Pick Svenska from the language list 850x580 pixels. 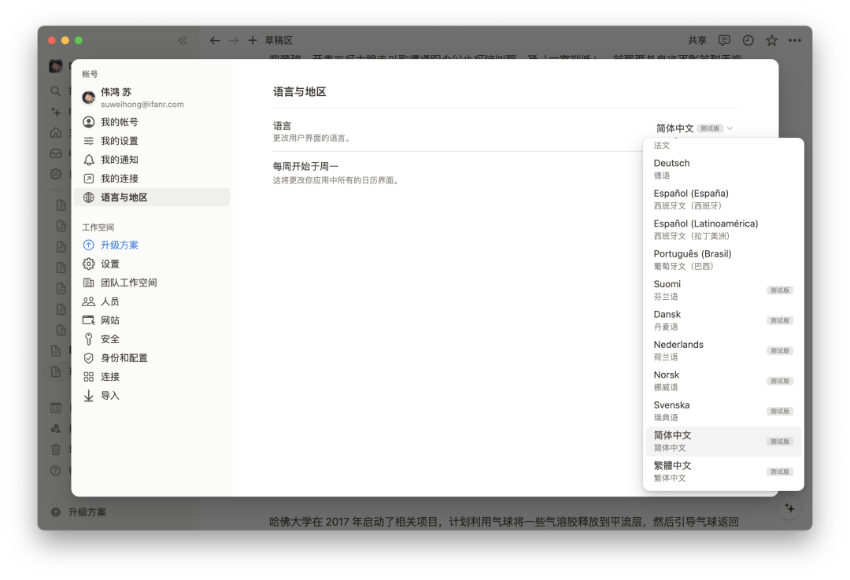723,411
